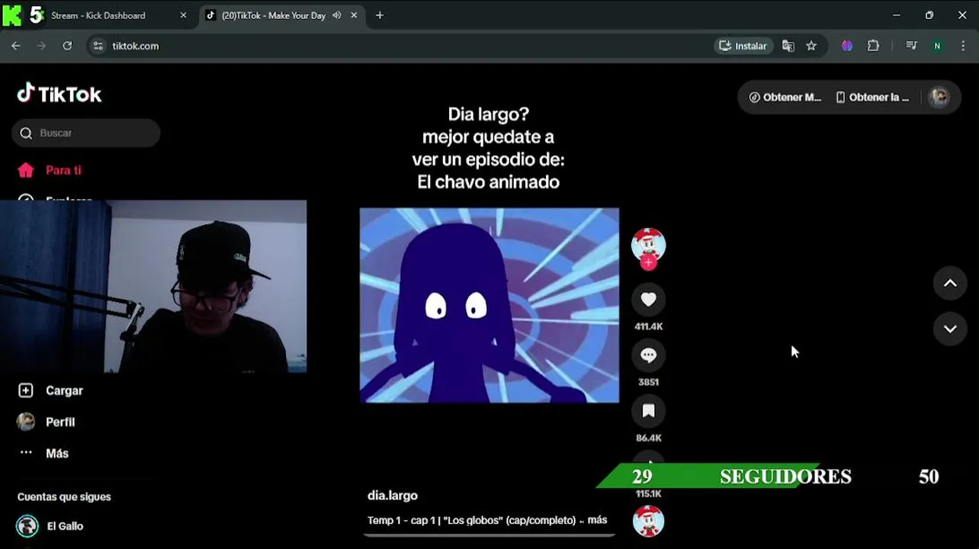Image resolution: width=979 pixels, height=549 pixels.
Task: Follow creator via red plus badge
Action: pyautogui.click(x=648, y=262)
